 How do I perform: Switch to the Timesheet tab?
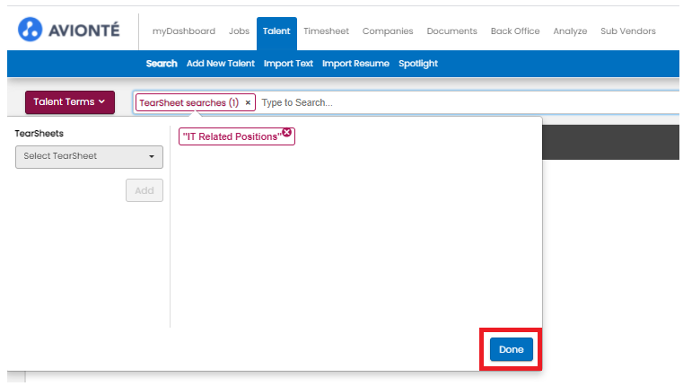327,31
